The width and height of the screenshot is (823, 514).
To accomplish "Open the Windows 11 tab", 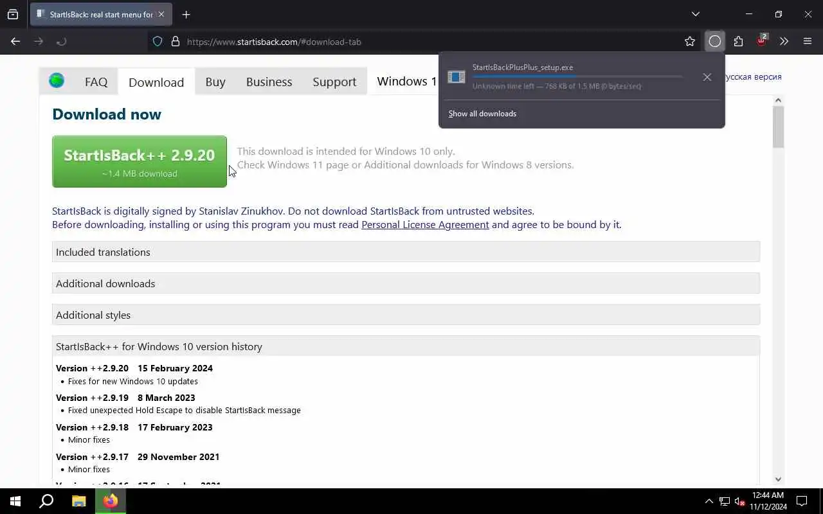I will (x=406, y=82).
